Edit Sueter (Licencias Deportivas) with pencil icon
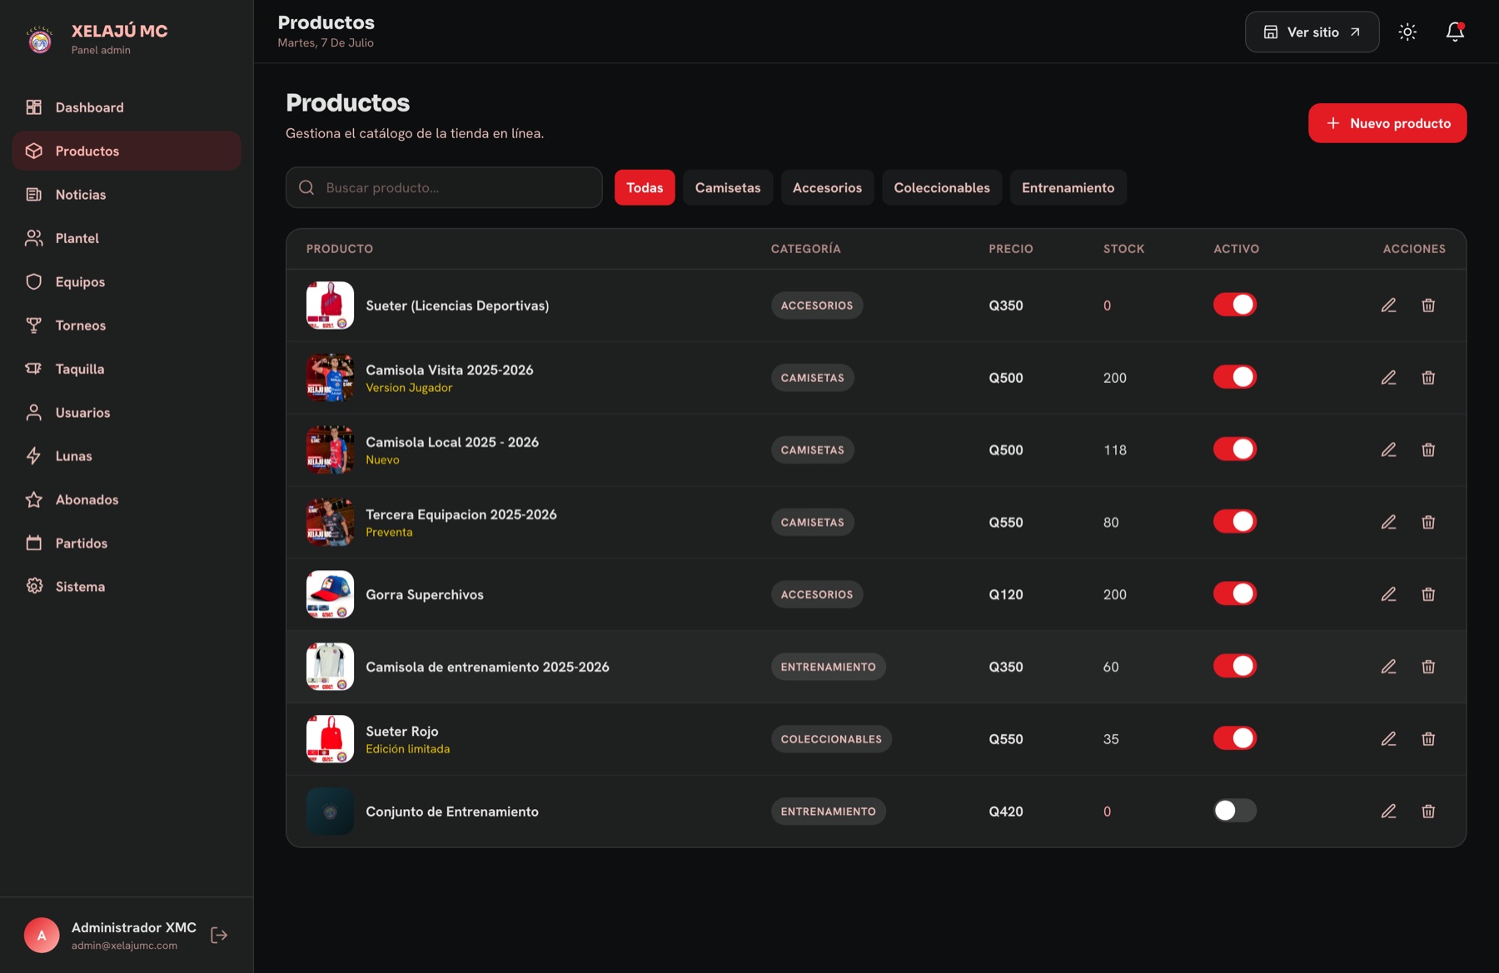Image resolution: width=1499 pixels, height=973 pixels. click(1388, 305)
